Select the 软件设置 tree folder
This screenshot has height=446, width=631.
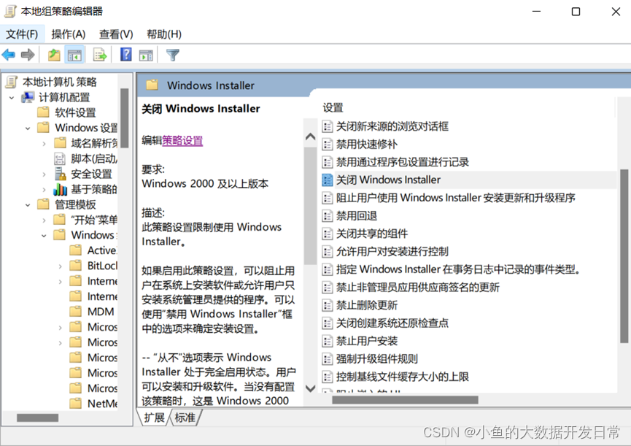point(75,112)
